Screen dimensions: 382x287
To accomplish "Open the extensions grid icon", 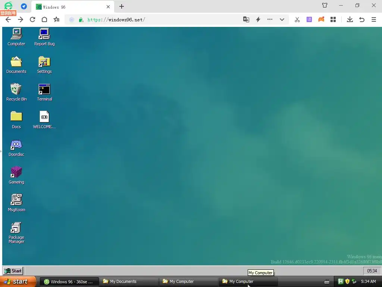I will pyautogui.click(x=333, y=19).
